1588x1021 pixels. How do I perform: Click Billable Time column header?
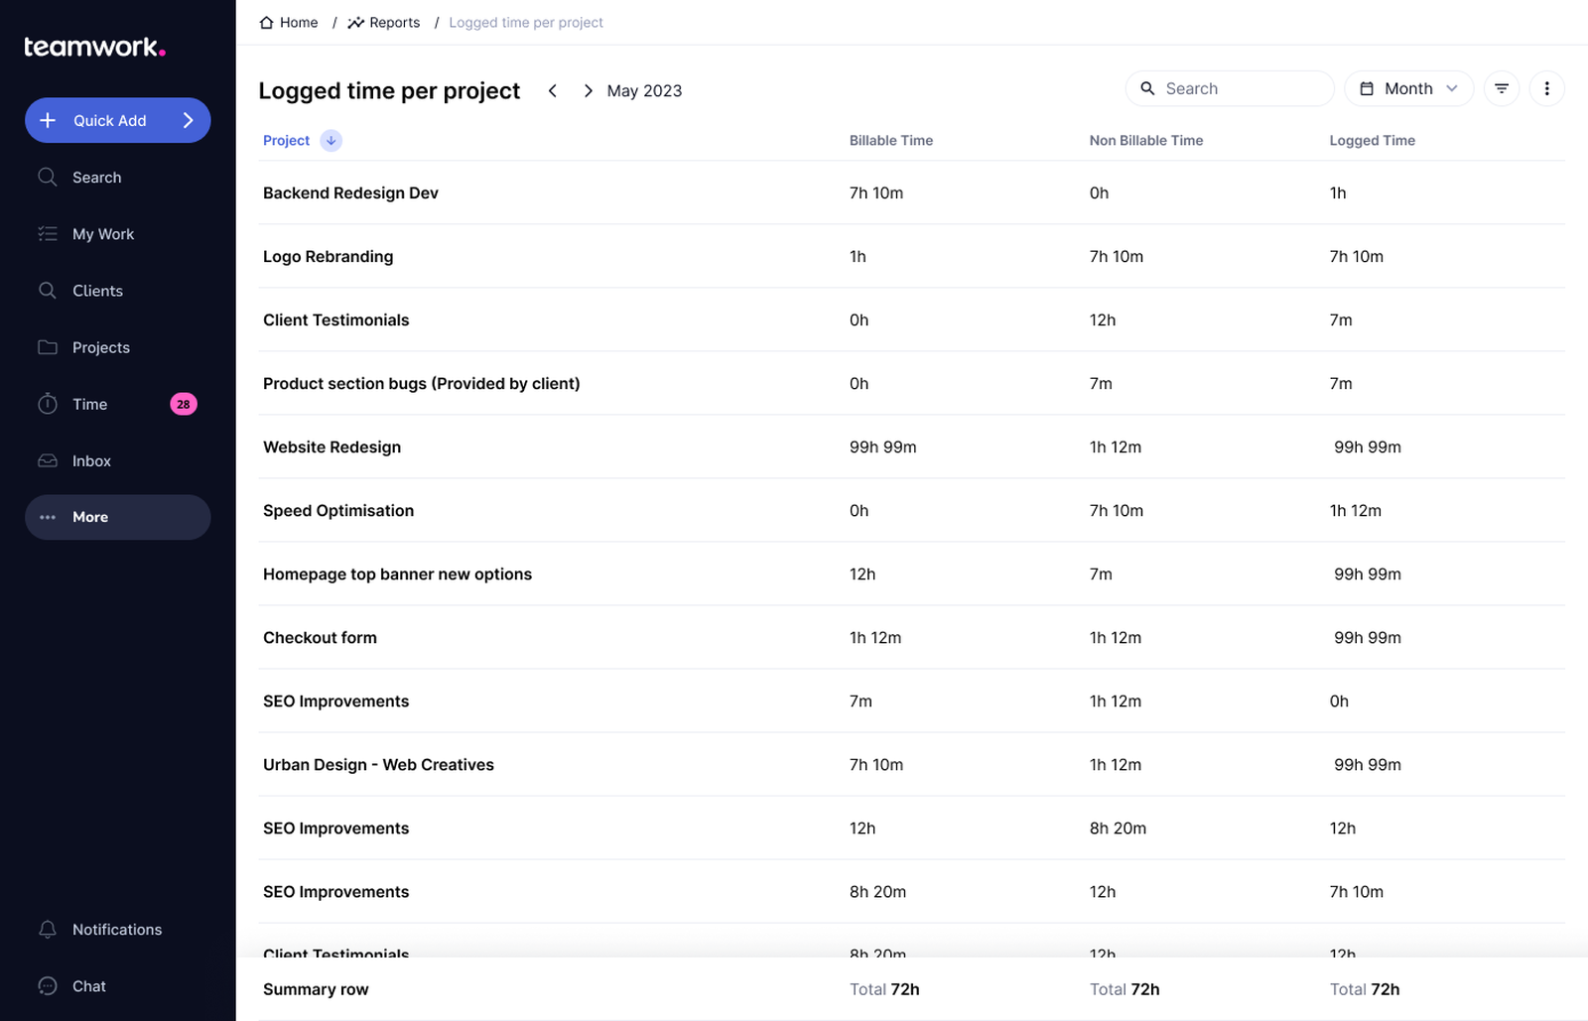tap(891, 141)
